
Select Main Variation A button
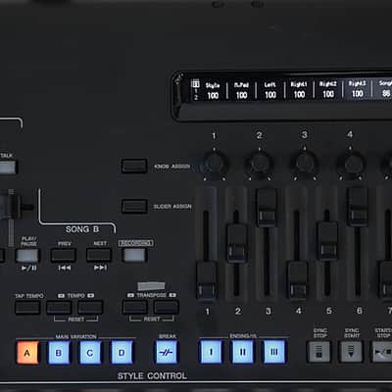pos(28,353)
